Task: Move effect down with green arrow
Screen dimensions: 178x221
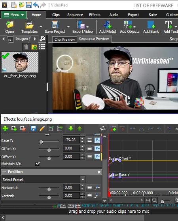Action: (x=70, y=128)
